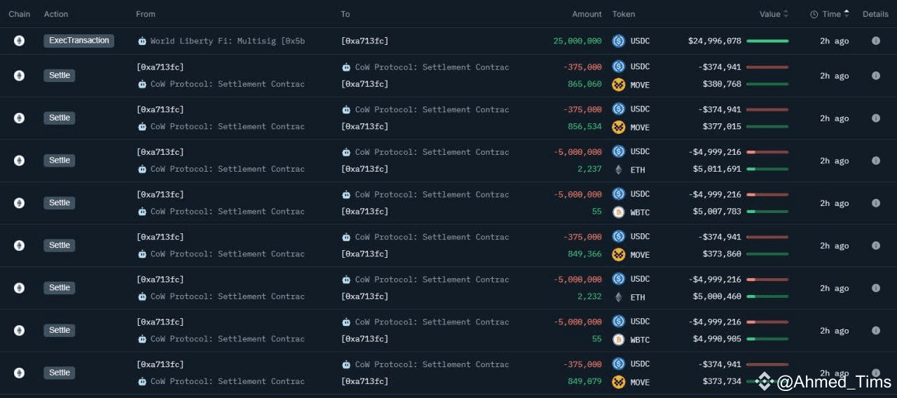Open details info icon for ExecTransaction row
Screen dimensions: 897x398
click(x=875, y=41)
